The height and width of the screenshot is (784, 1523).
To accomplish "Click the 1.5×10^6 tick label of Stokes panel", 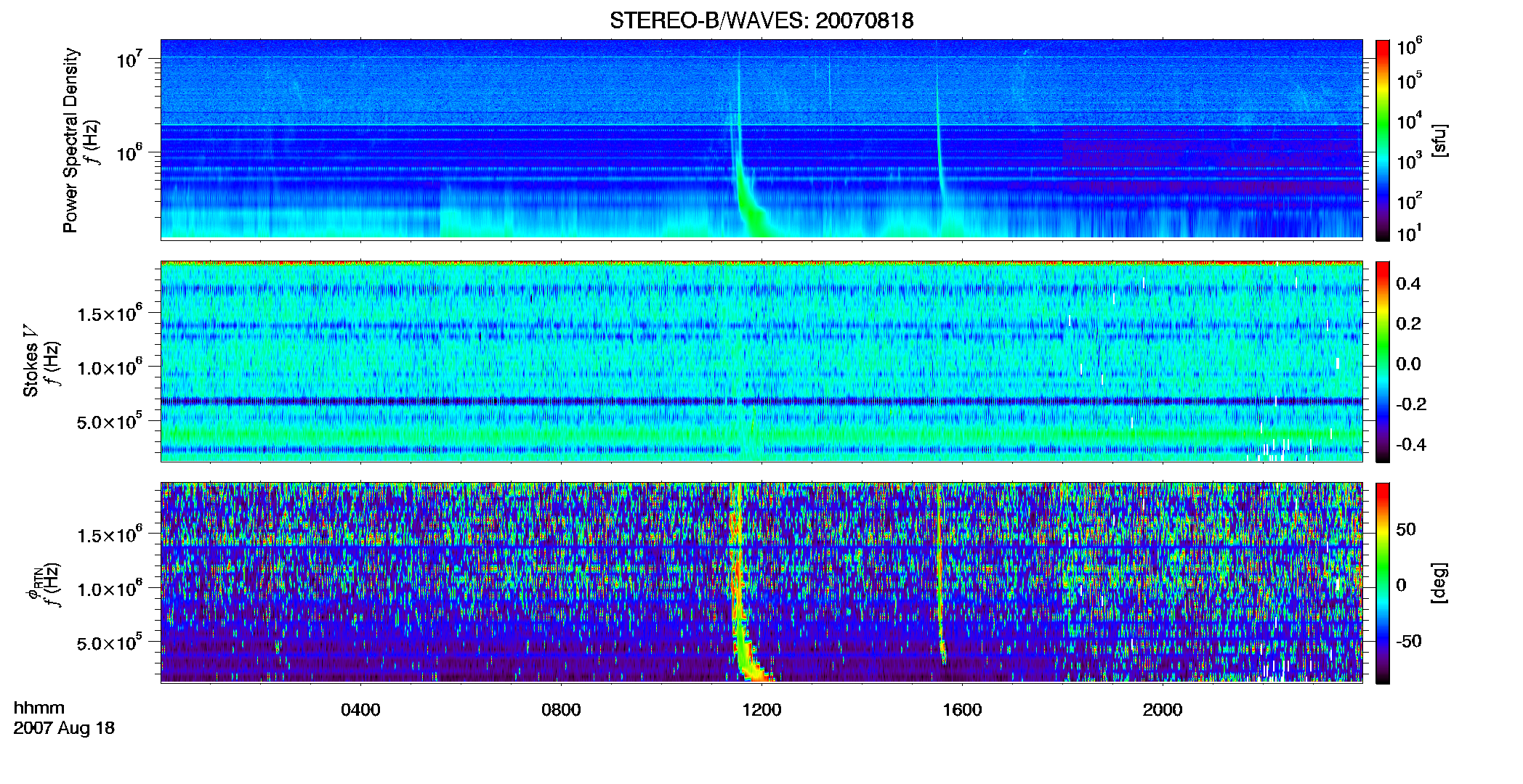I will (x=109, y=314).
